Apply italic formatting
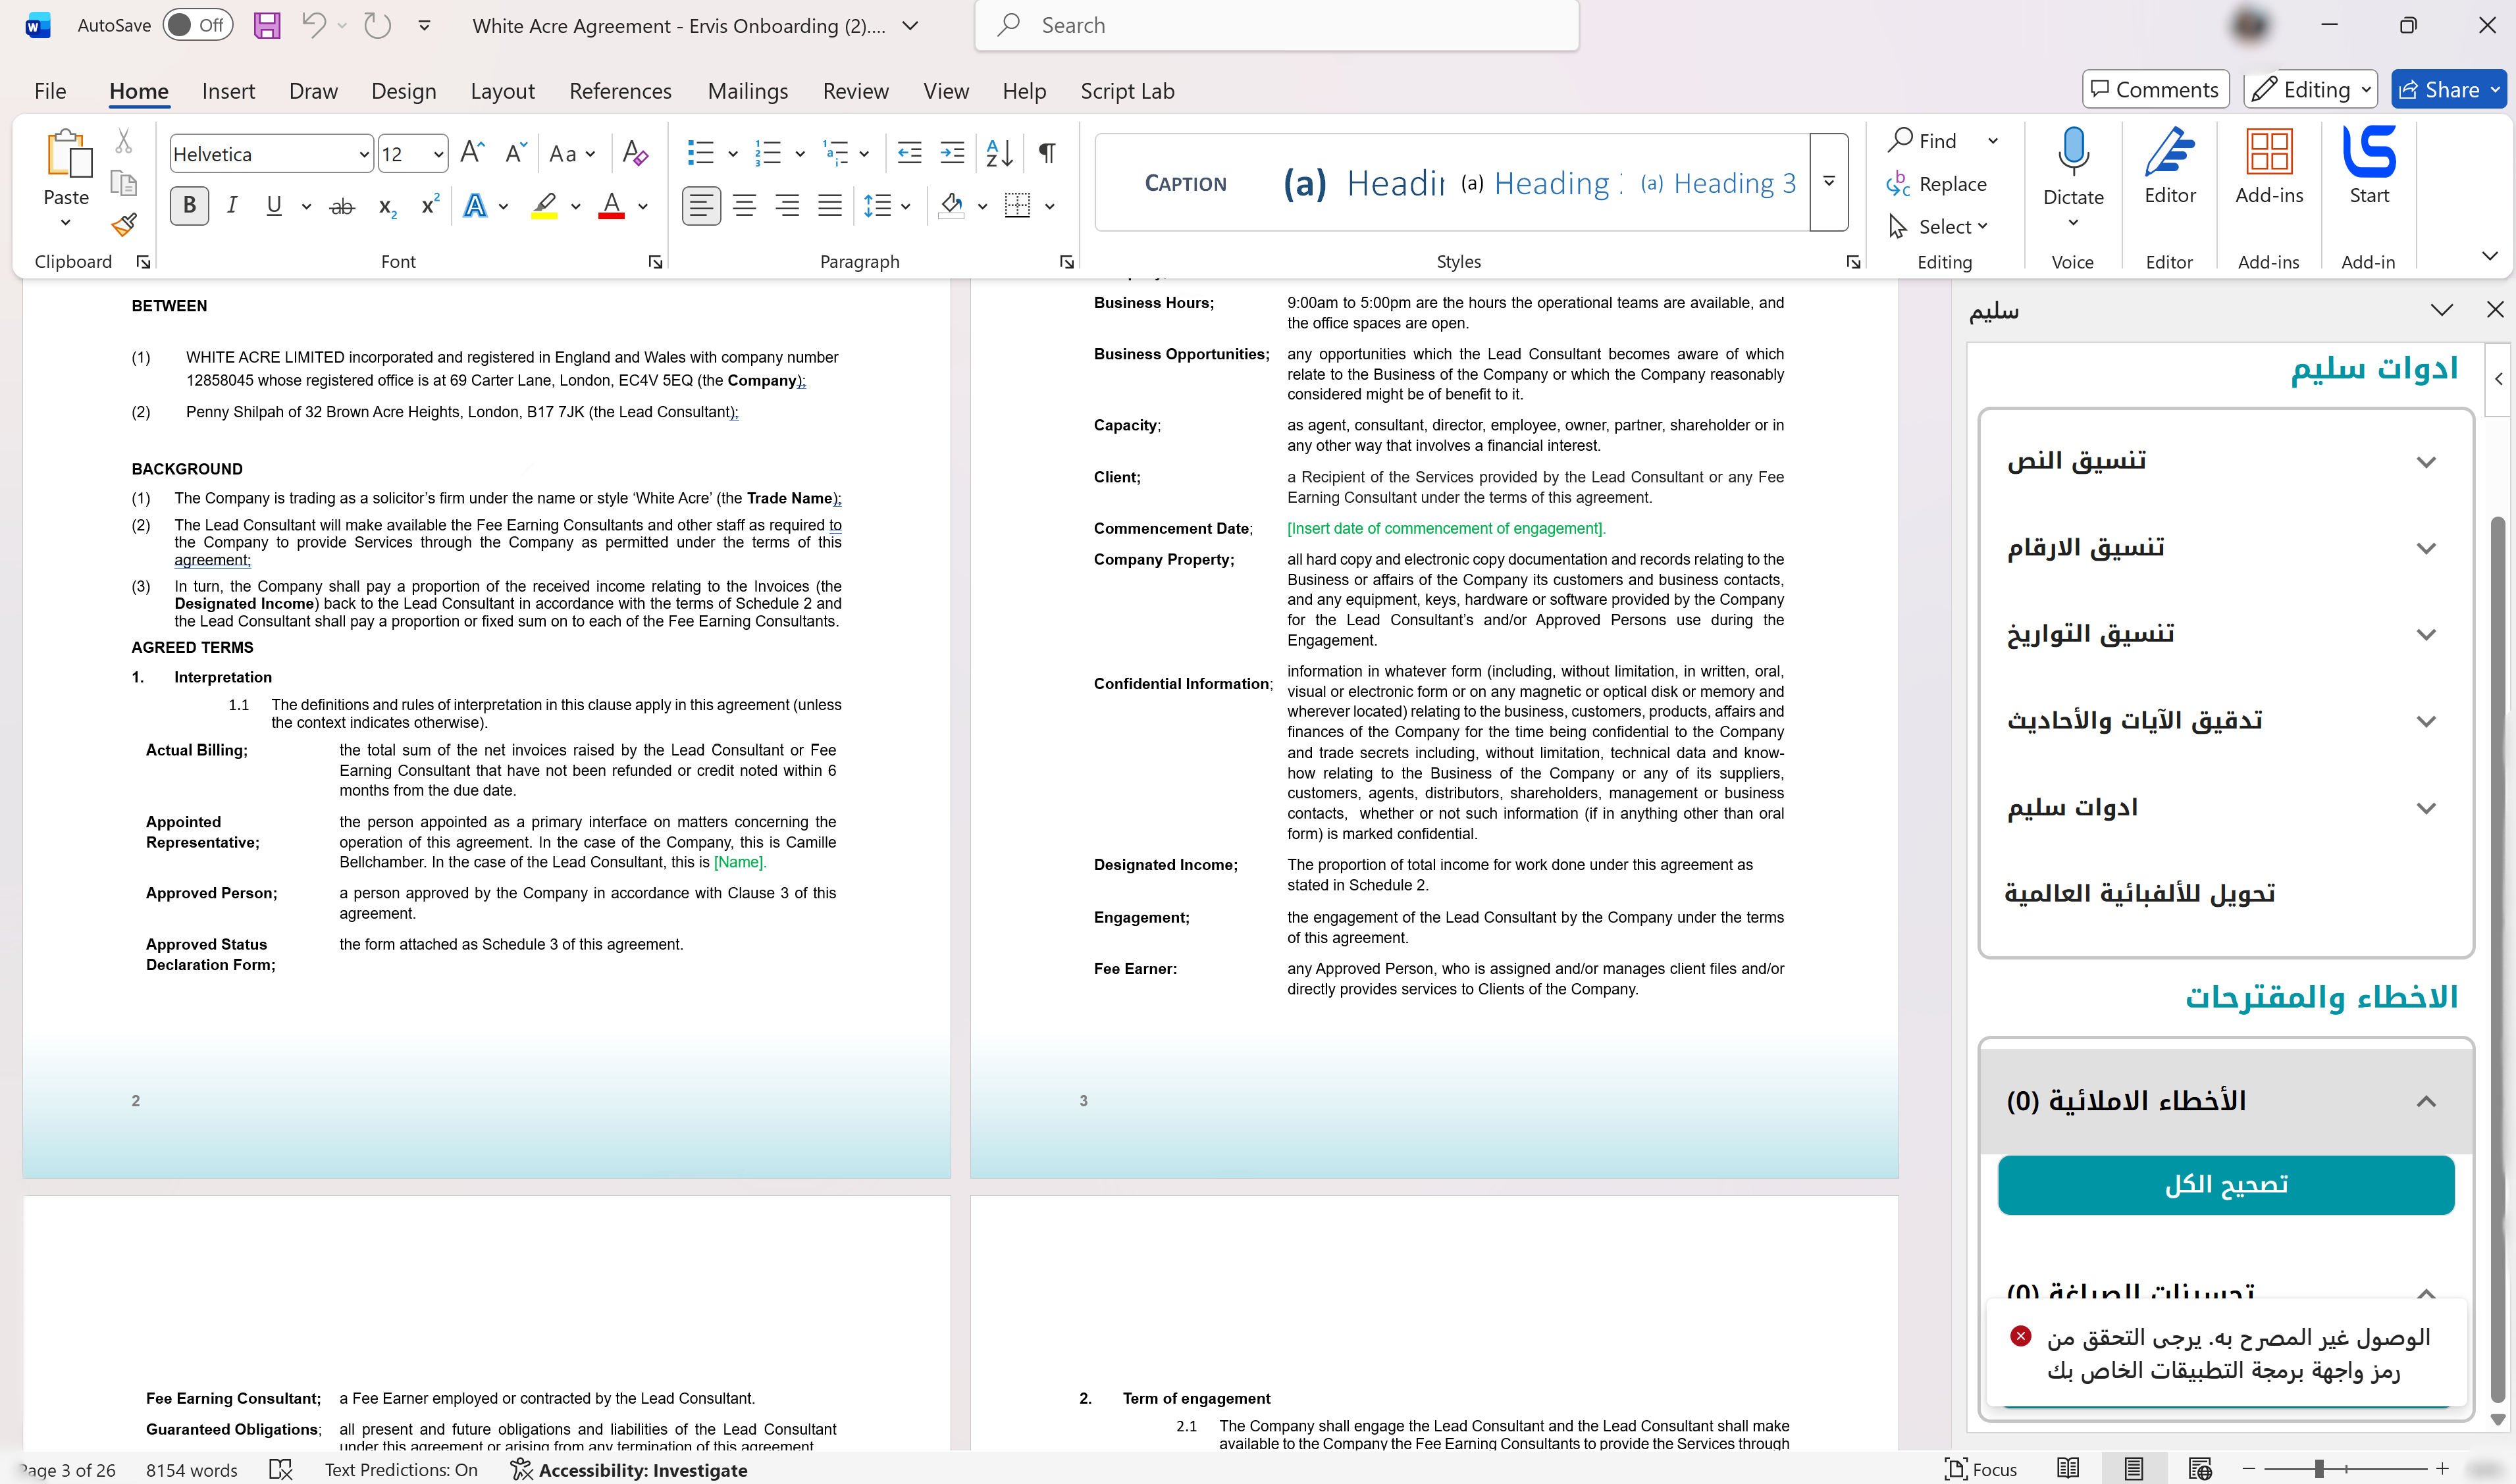 [x=231, y=205]
